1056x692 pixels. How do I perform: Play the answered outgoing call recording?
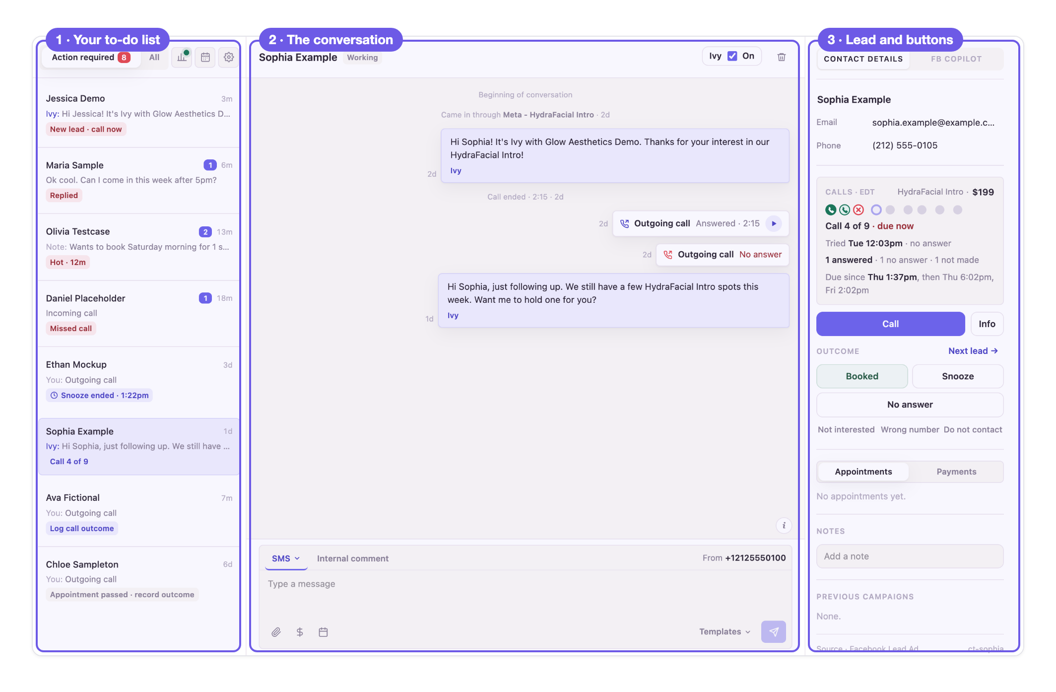tap(774, 223)
